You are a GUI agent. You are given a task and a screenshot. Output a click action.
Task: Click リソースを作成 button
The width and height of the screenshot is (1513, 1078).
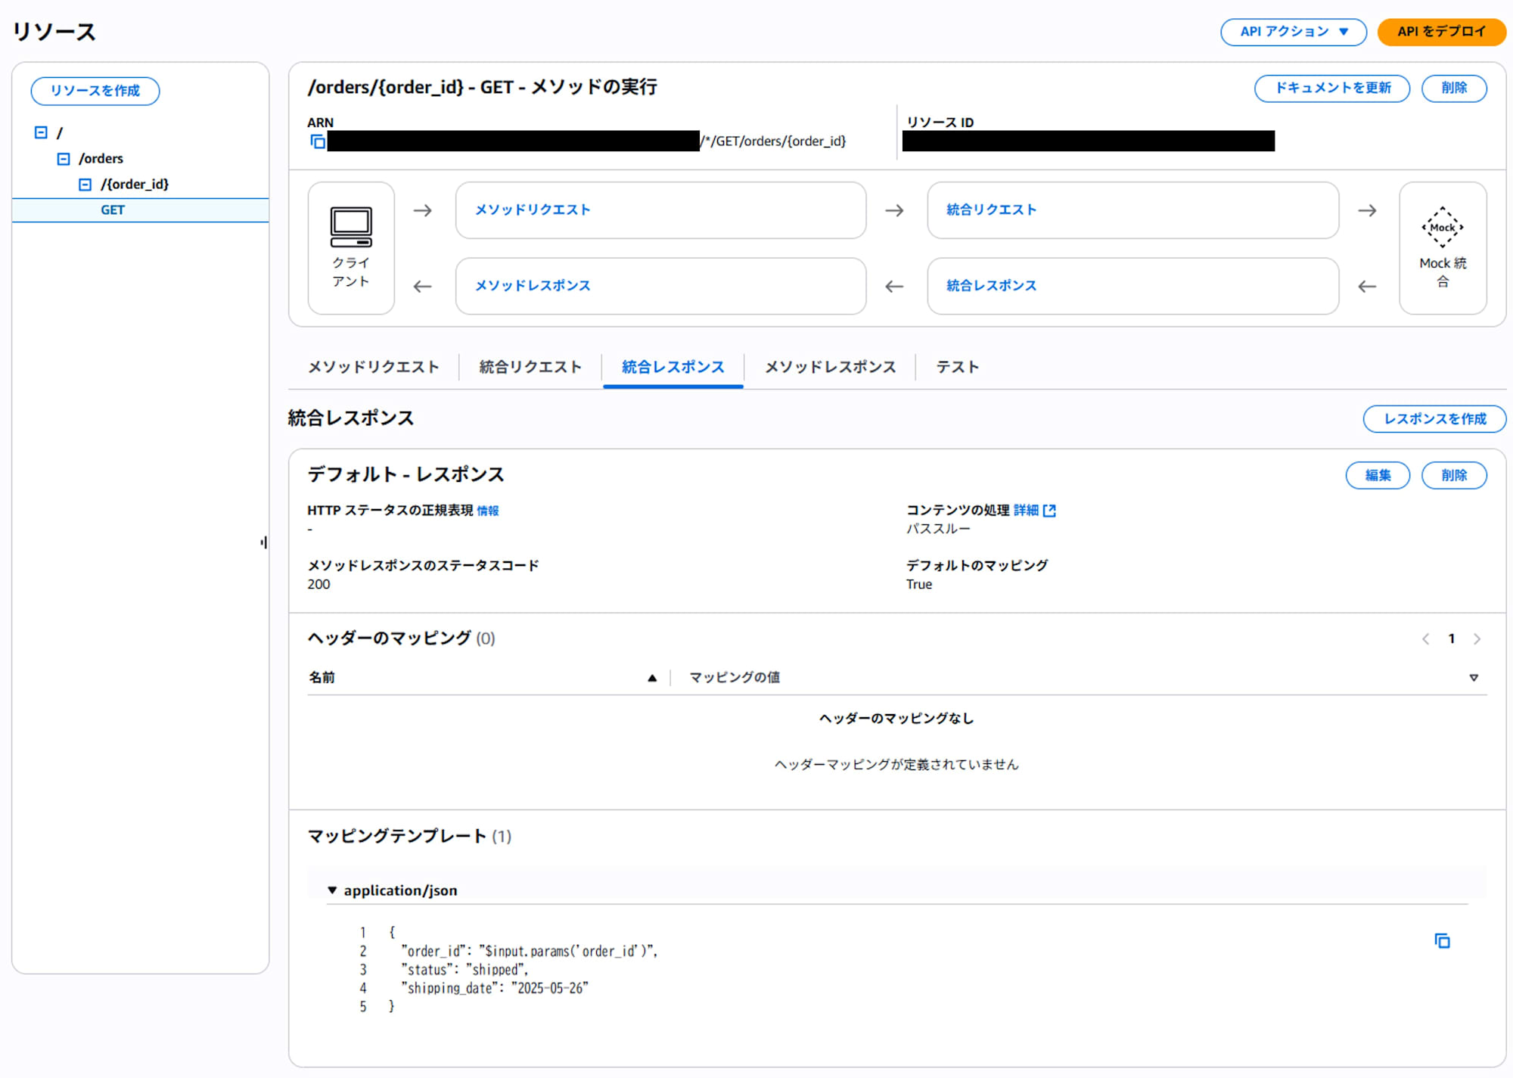click(95, 91)
